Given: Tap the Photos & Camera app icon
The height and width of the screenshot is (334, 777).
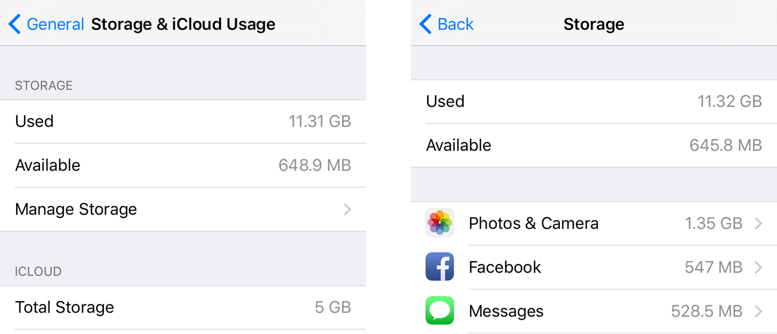Looking at the screenshot, I should point(439,223).
